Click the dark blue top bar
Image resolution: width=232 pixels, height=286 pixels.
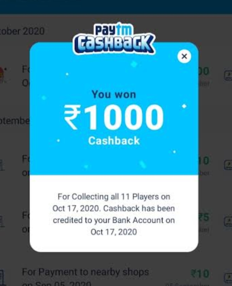pos(116,7)
